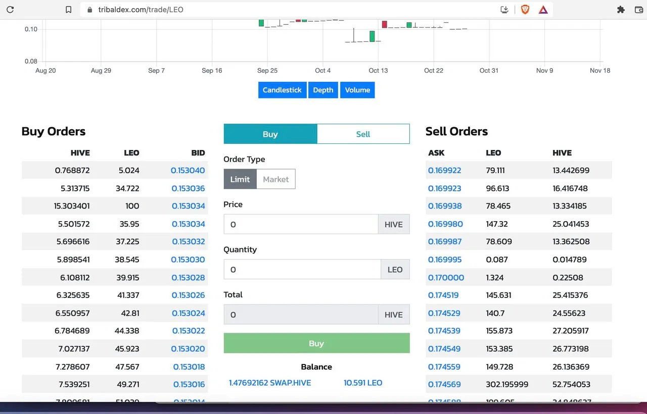This screenshot has width=647, height=414.
Task: Show the Candlestick chart
Action: (282, 90)
